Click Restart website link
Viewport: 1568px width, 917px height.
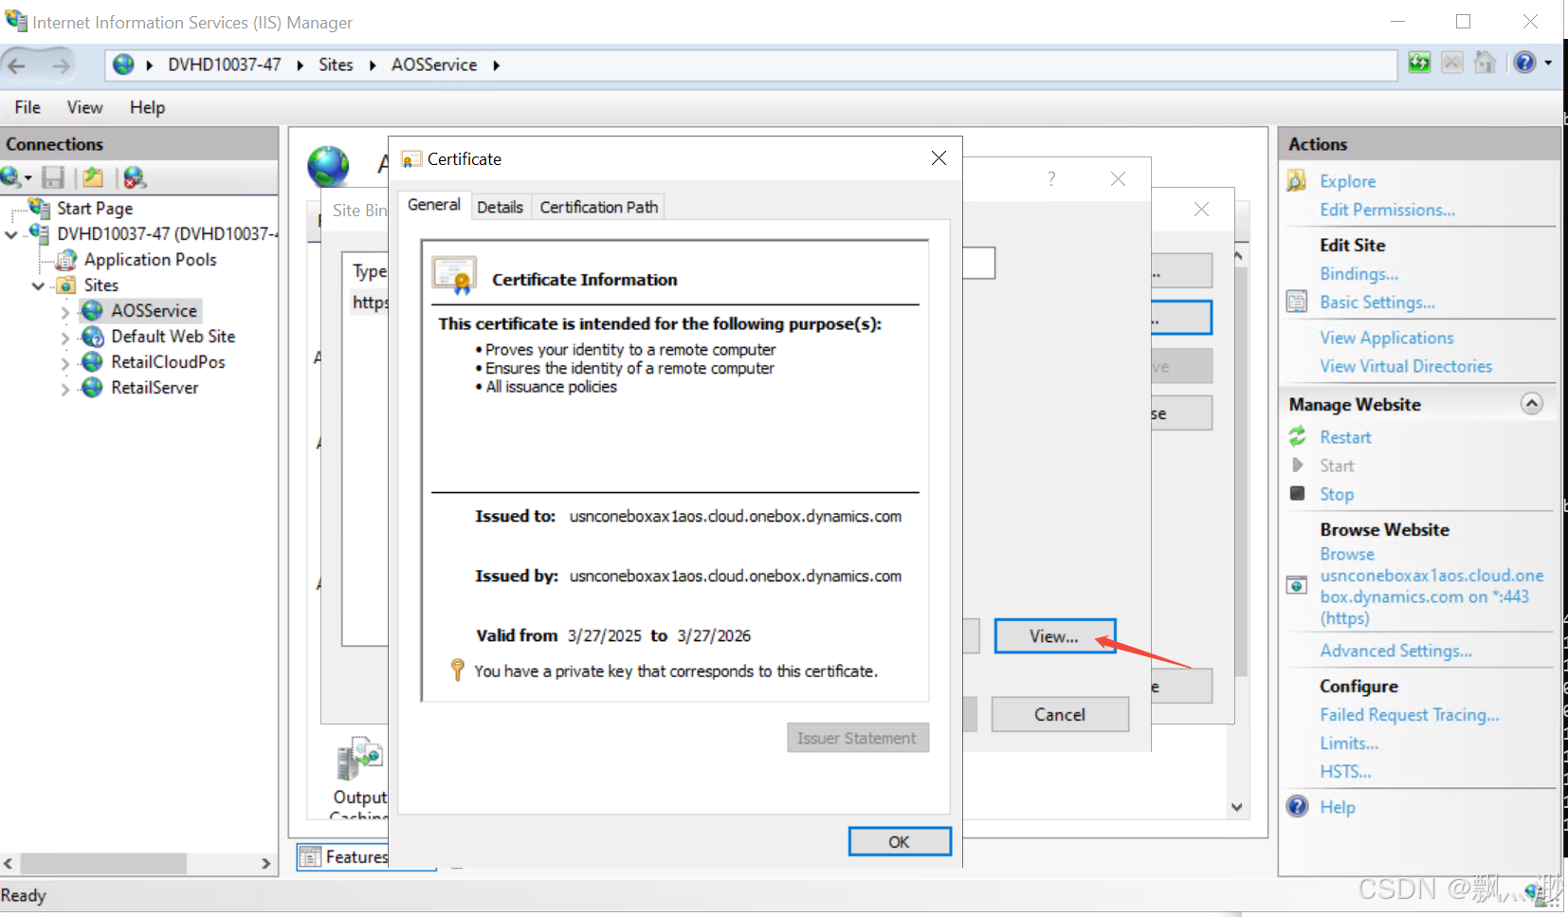[1345, 437]
